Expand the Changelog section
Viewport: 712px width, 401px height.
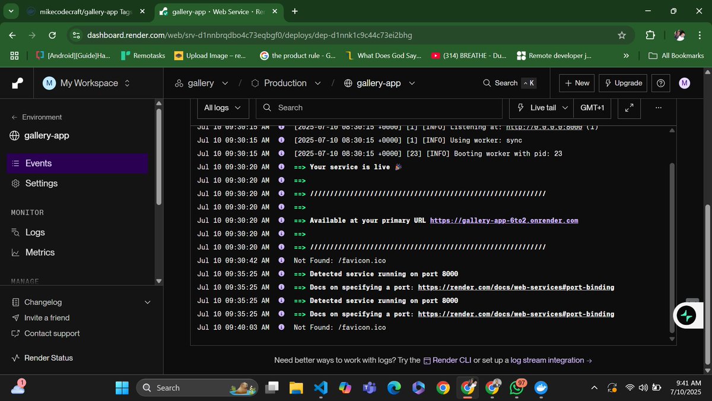coord(81,302)
